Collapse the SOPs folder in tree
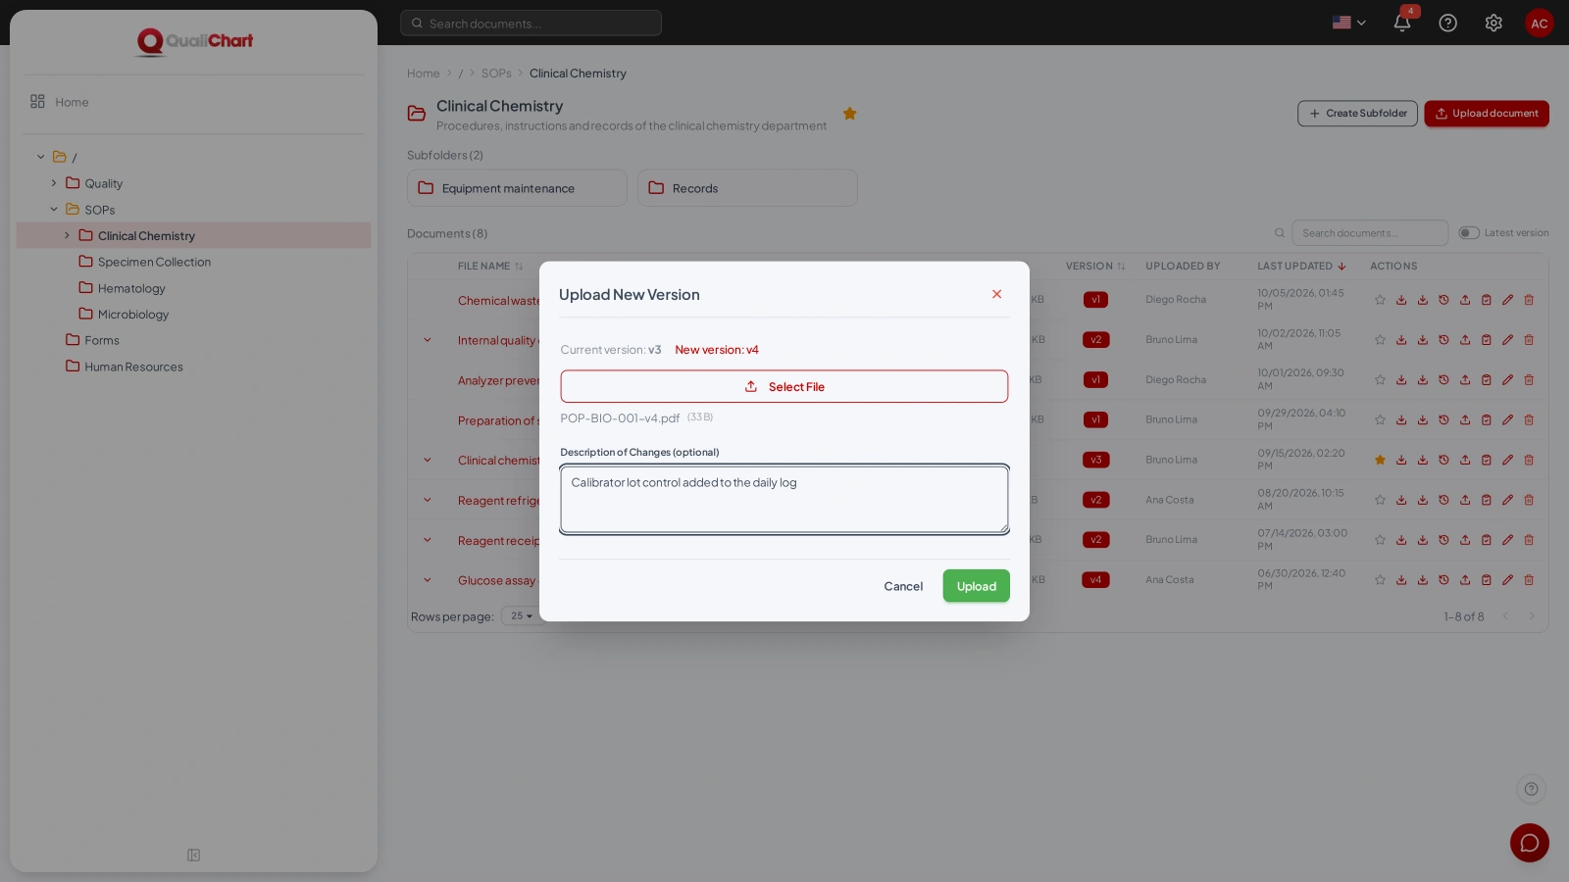Image resolution: width=1569 pixels, height=882 pixels. [x=54, y=210]
